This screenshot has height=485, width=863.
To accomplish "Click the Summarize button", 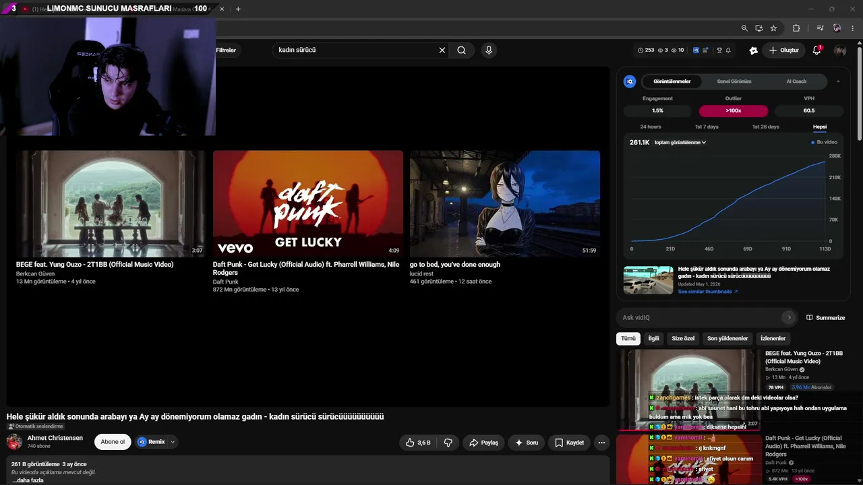I will point(825,317).
